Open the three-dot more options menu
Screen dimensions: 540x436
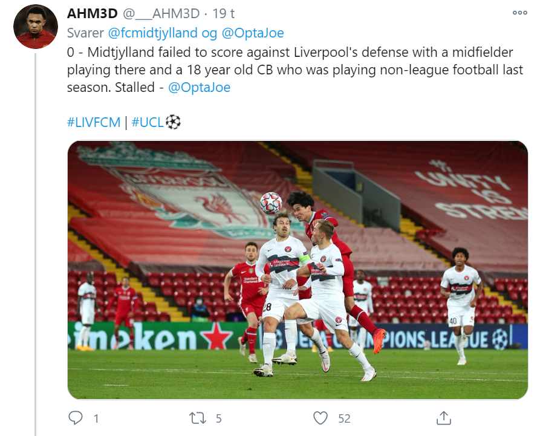coord(519,13)
